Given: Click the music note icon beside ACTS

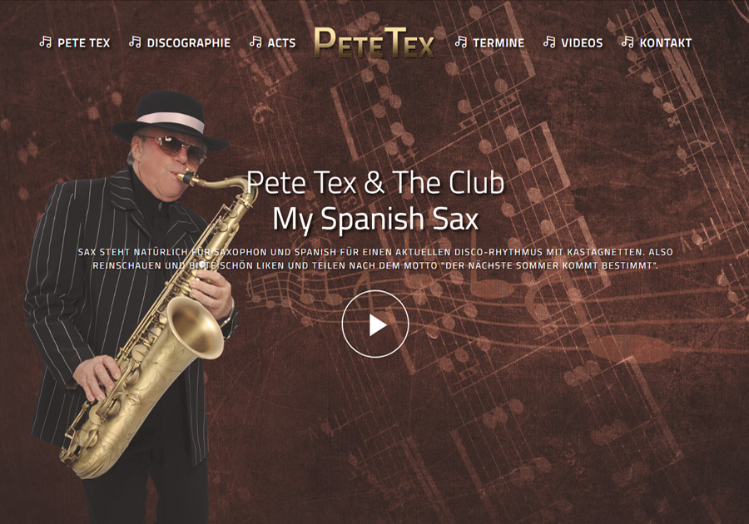Looking at the screenshot, I should (x=255, y=42).
